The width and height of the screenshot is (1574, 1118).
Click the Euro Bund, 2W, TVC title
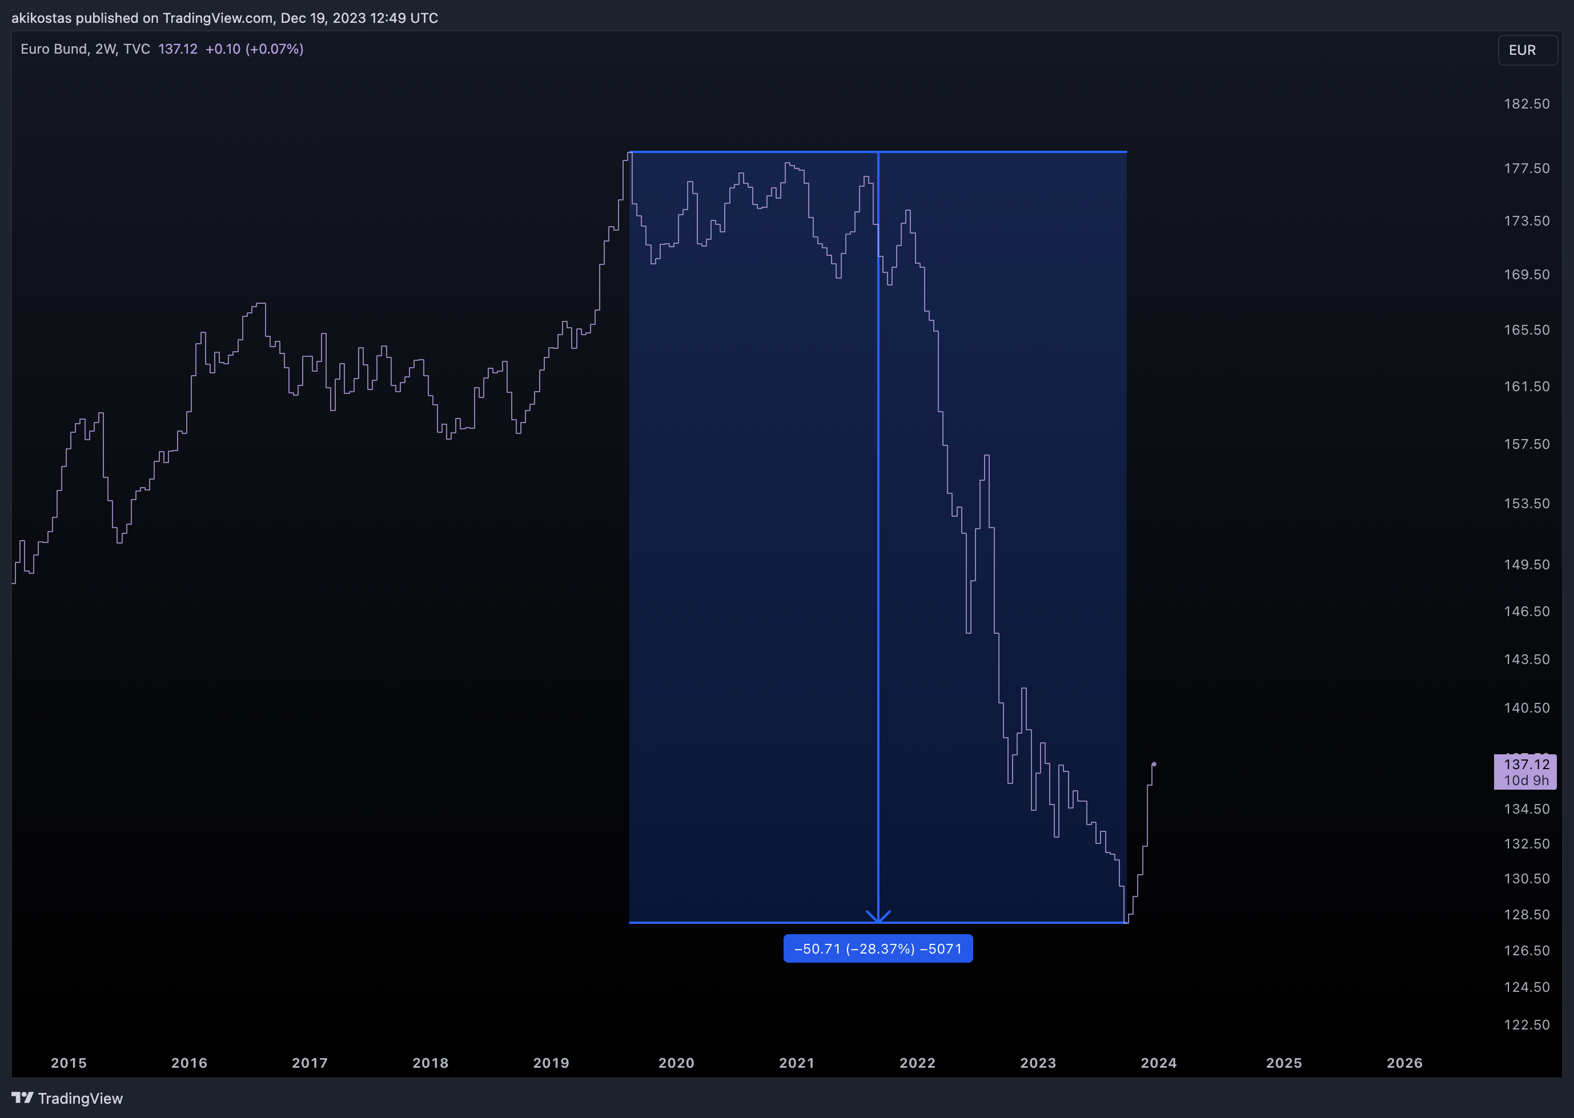pos(85,49)
